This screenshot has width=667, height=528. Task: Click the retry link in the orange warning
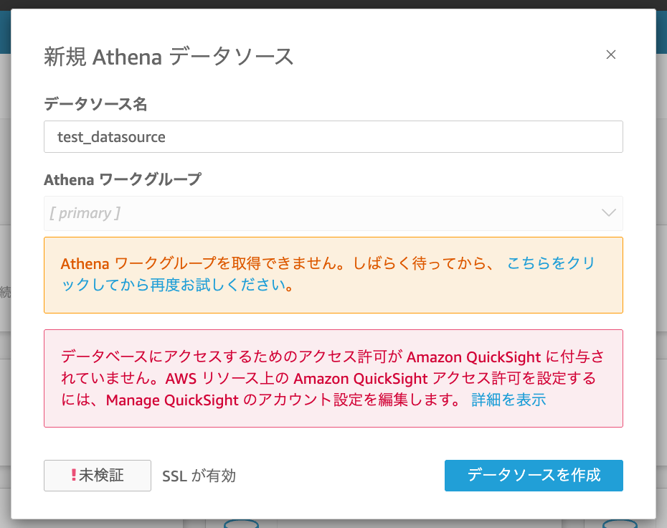click(x=551, y=263)
